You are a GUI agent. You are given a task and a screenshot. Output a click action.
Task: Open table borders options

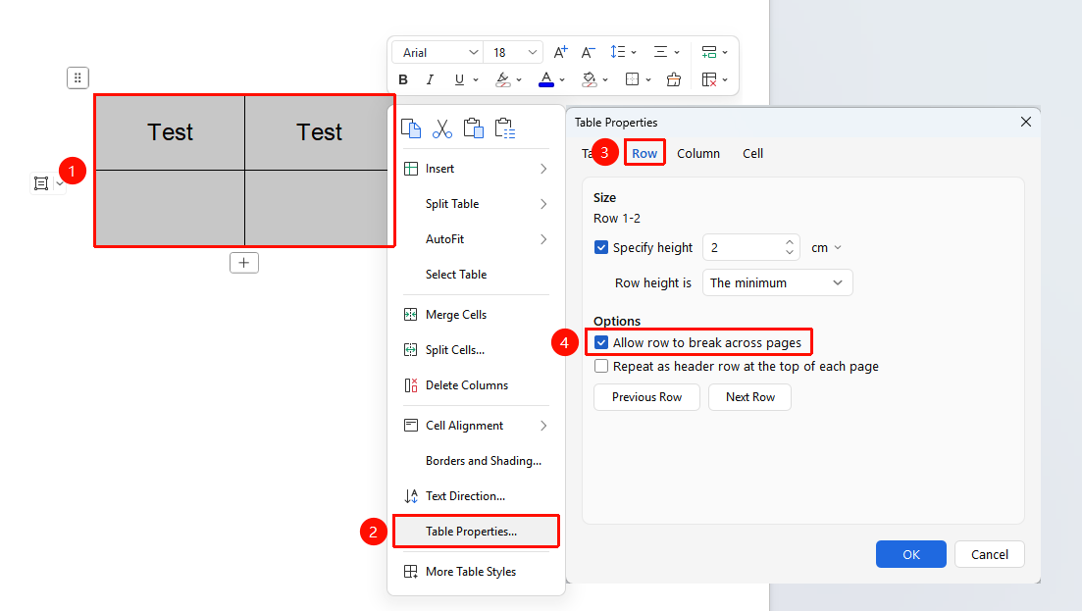pyautogui.click(x=632, y=79)
